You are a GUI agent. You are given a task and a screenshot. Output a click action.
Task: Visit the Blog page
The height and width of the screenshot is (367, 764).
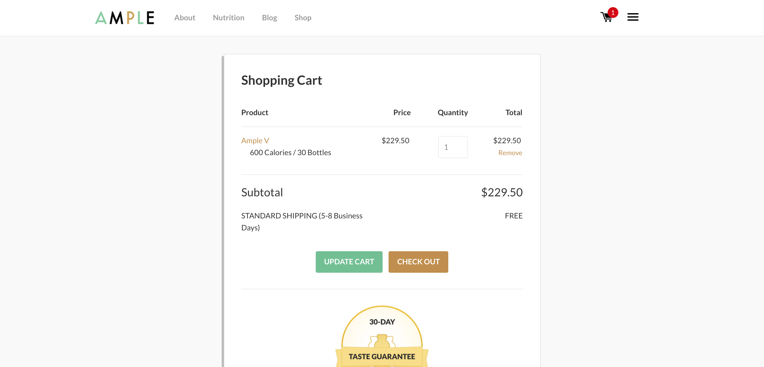pos(269,18)
